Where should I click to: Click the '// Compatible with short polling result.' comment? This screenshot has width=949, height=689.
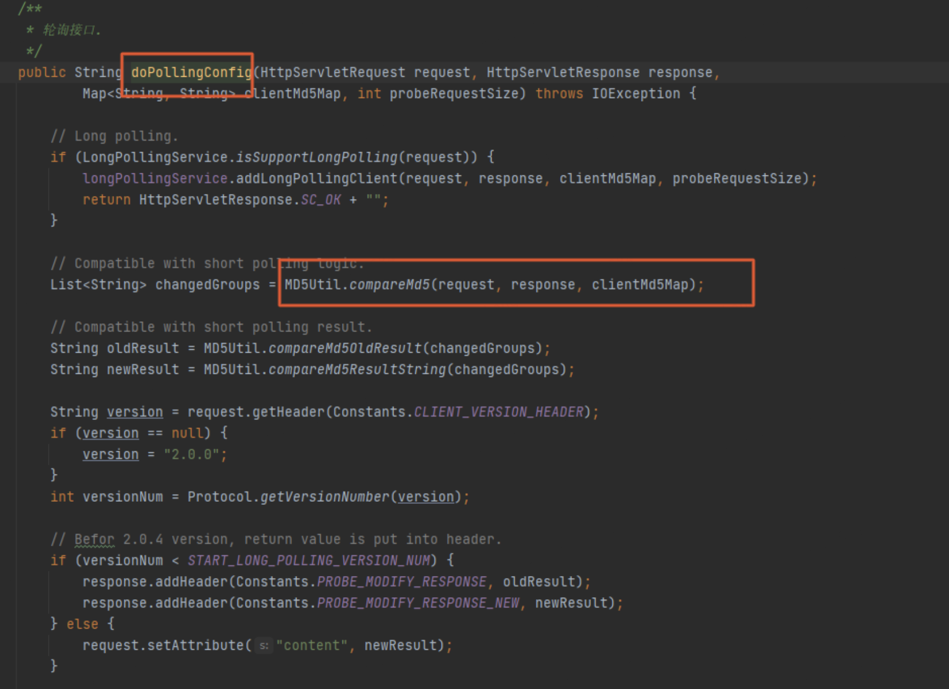point(211,327)
